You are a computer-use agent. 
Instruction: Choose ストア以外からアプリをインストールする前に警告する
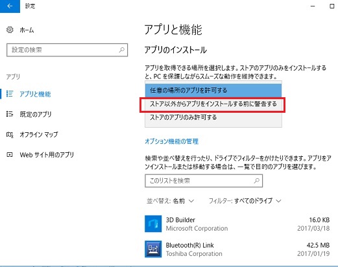(213, 104)
